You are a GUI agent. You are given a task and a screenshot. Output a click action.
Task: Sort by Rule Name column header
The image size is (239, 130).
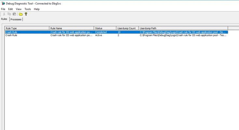coord(72,28)
